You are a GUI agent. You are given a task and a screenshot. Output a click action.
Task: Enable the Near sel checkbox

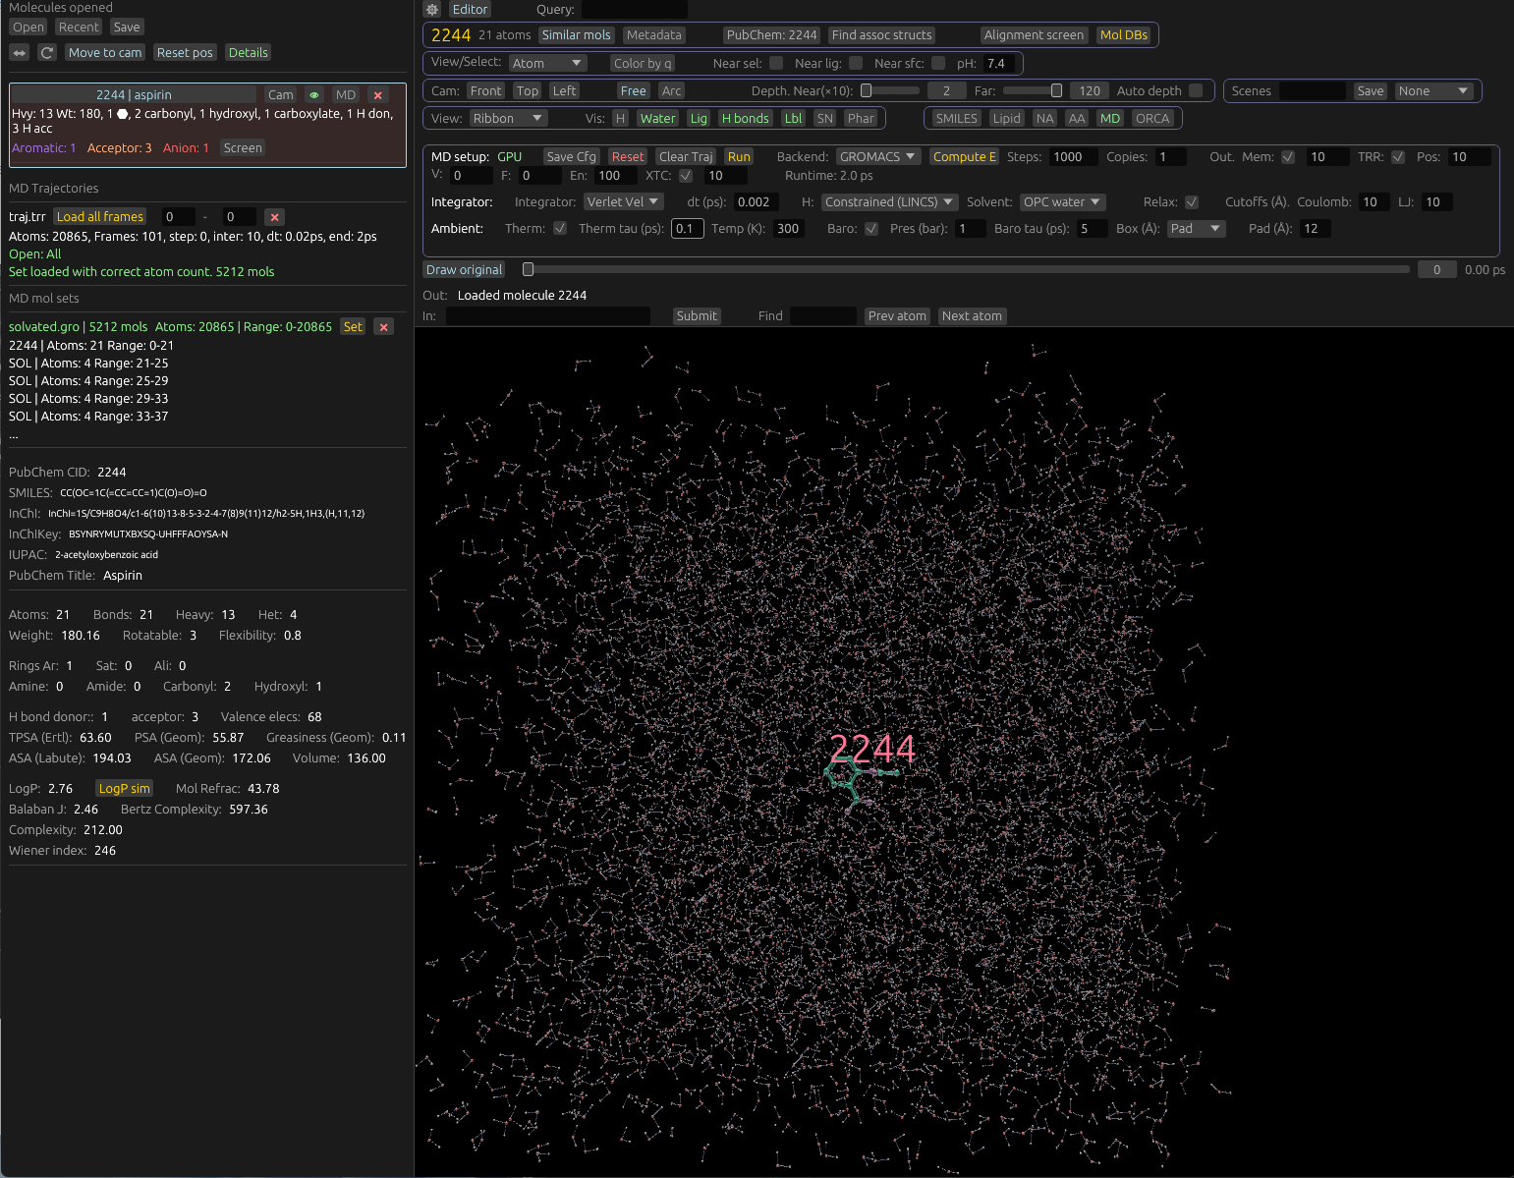pos(776,64)
